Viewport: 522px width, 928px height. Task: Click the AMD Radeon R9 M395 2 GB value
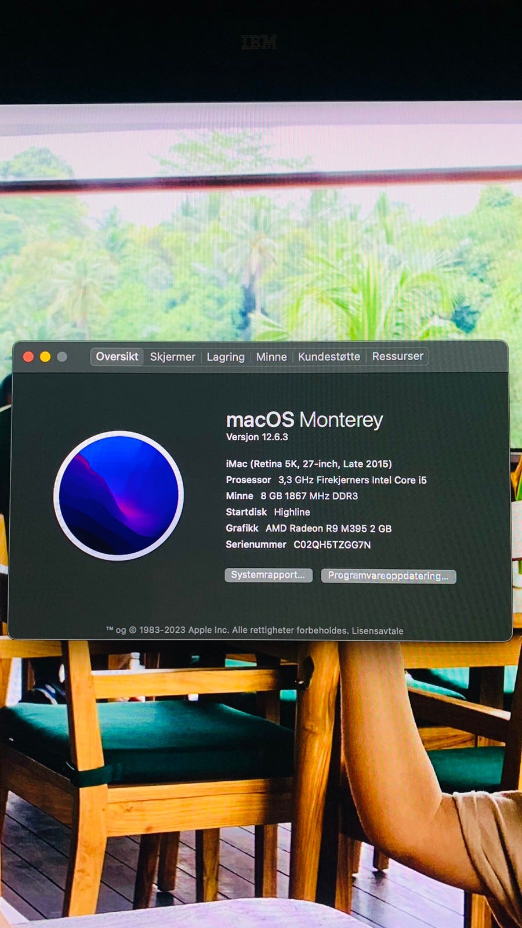328,528
